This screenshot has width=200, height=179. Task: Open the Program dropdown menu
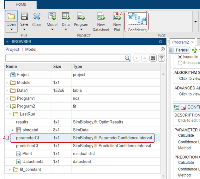pos(81,30)
